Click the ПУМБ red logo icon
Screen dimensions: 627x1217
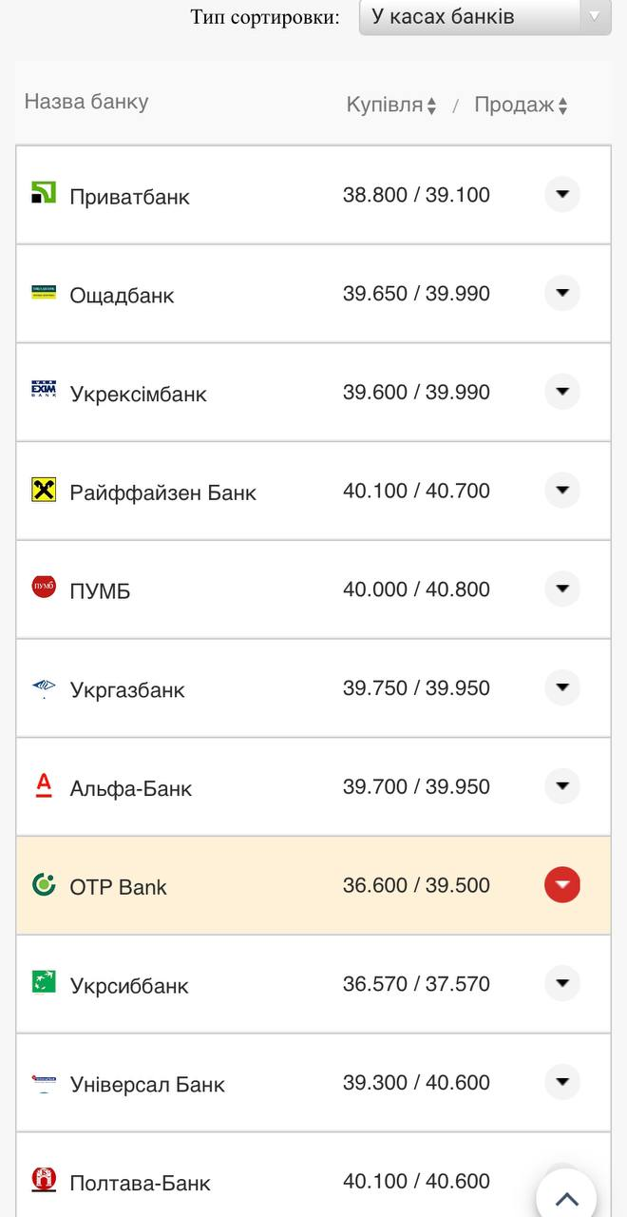point(42,589)
